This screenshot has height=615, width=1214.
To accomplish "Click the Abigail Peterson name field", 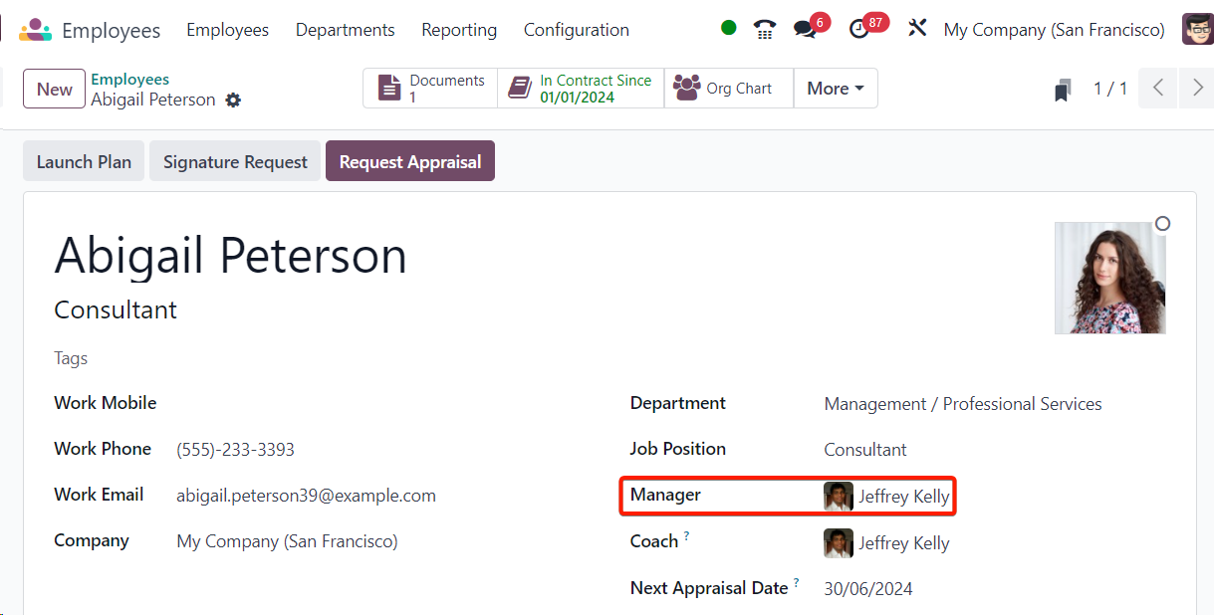I will point(230,256).
